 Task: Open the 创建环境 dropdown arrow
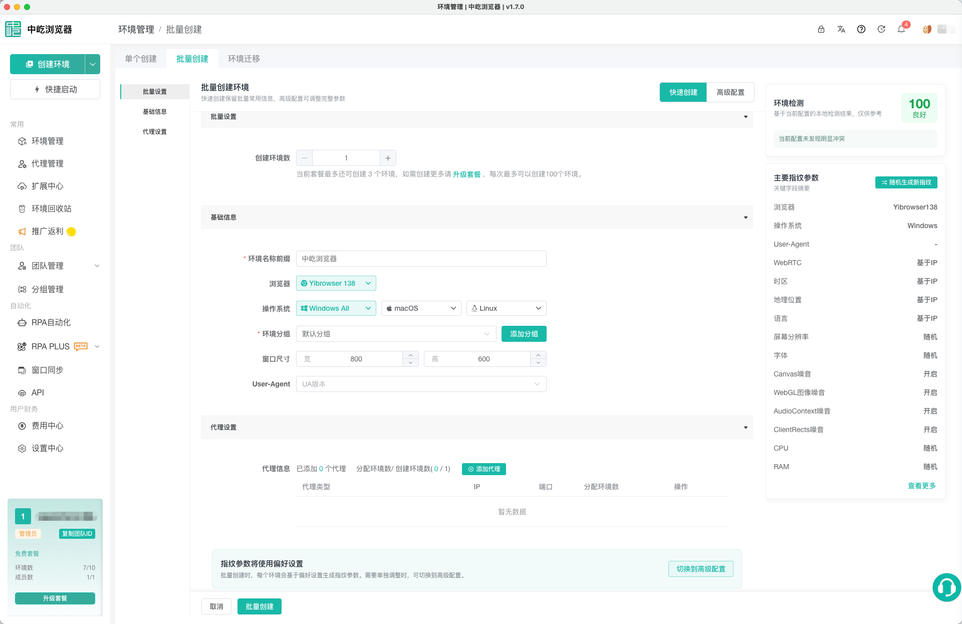coord(93,64)
